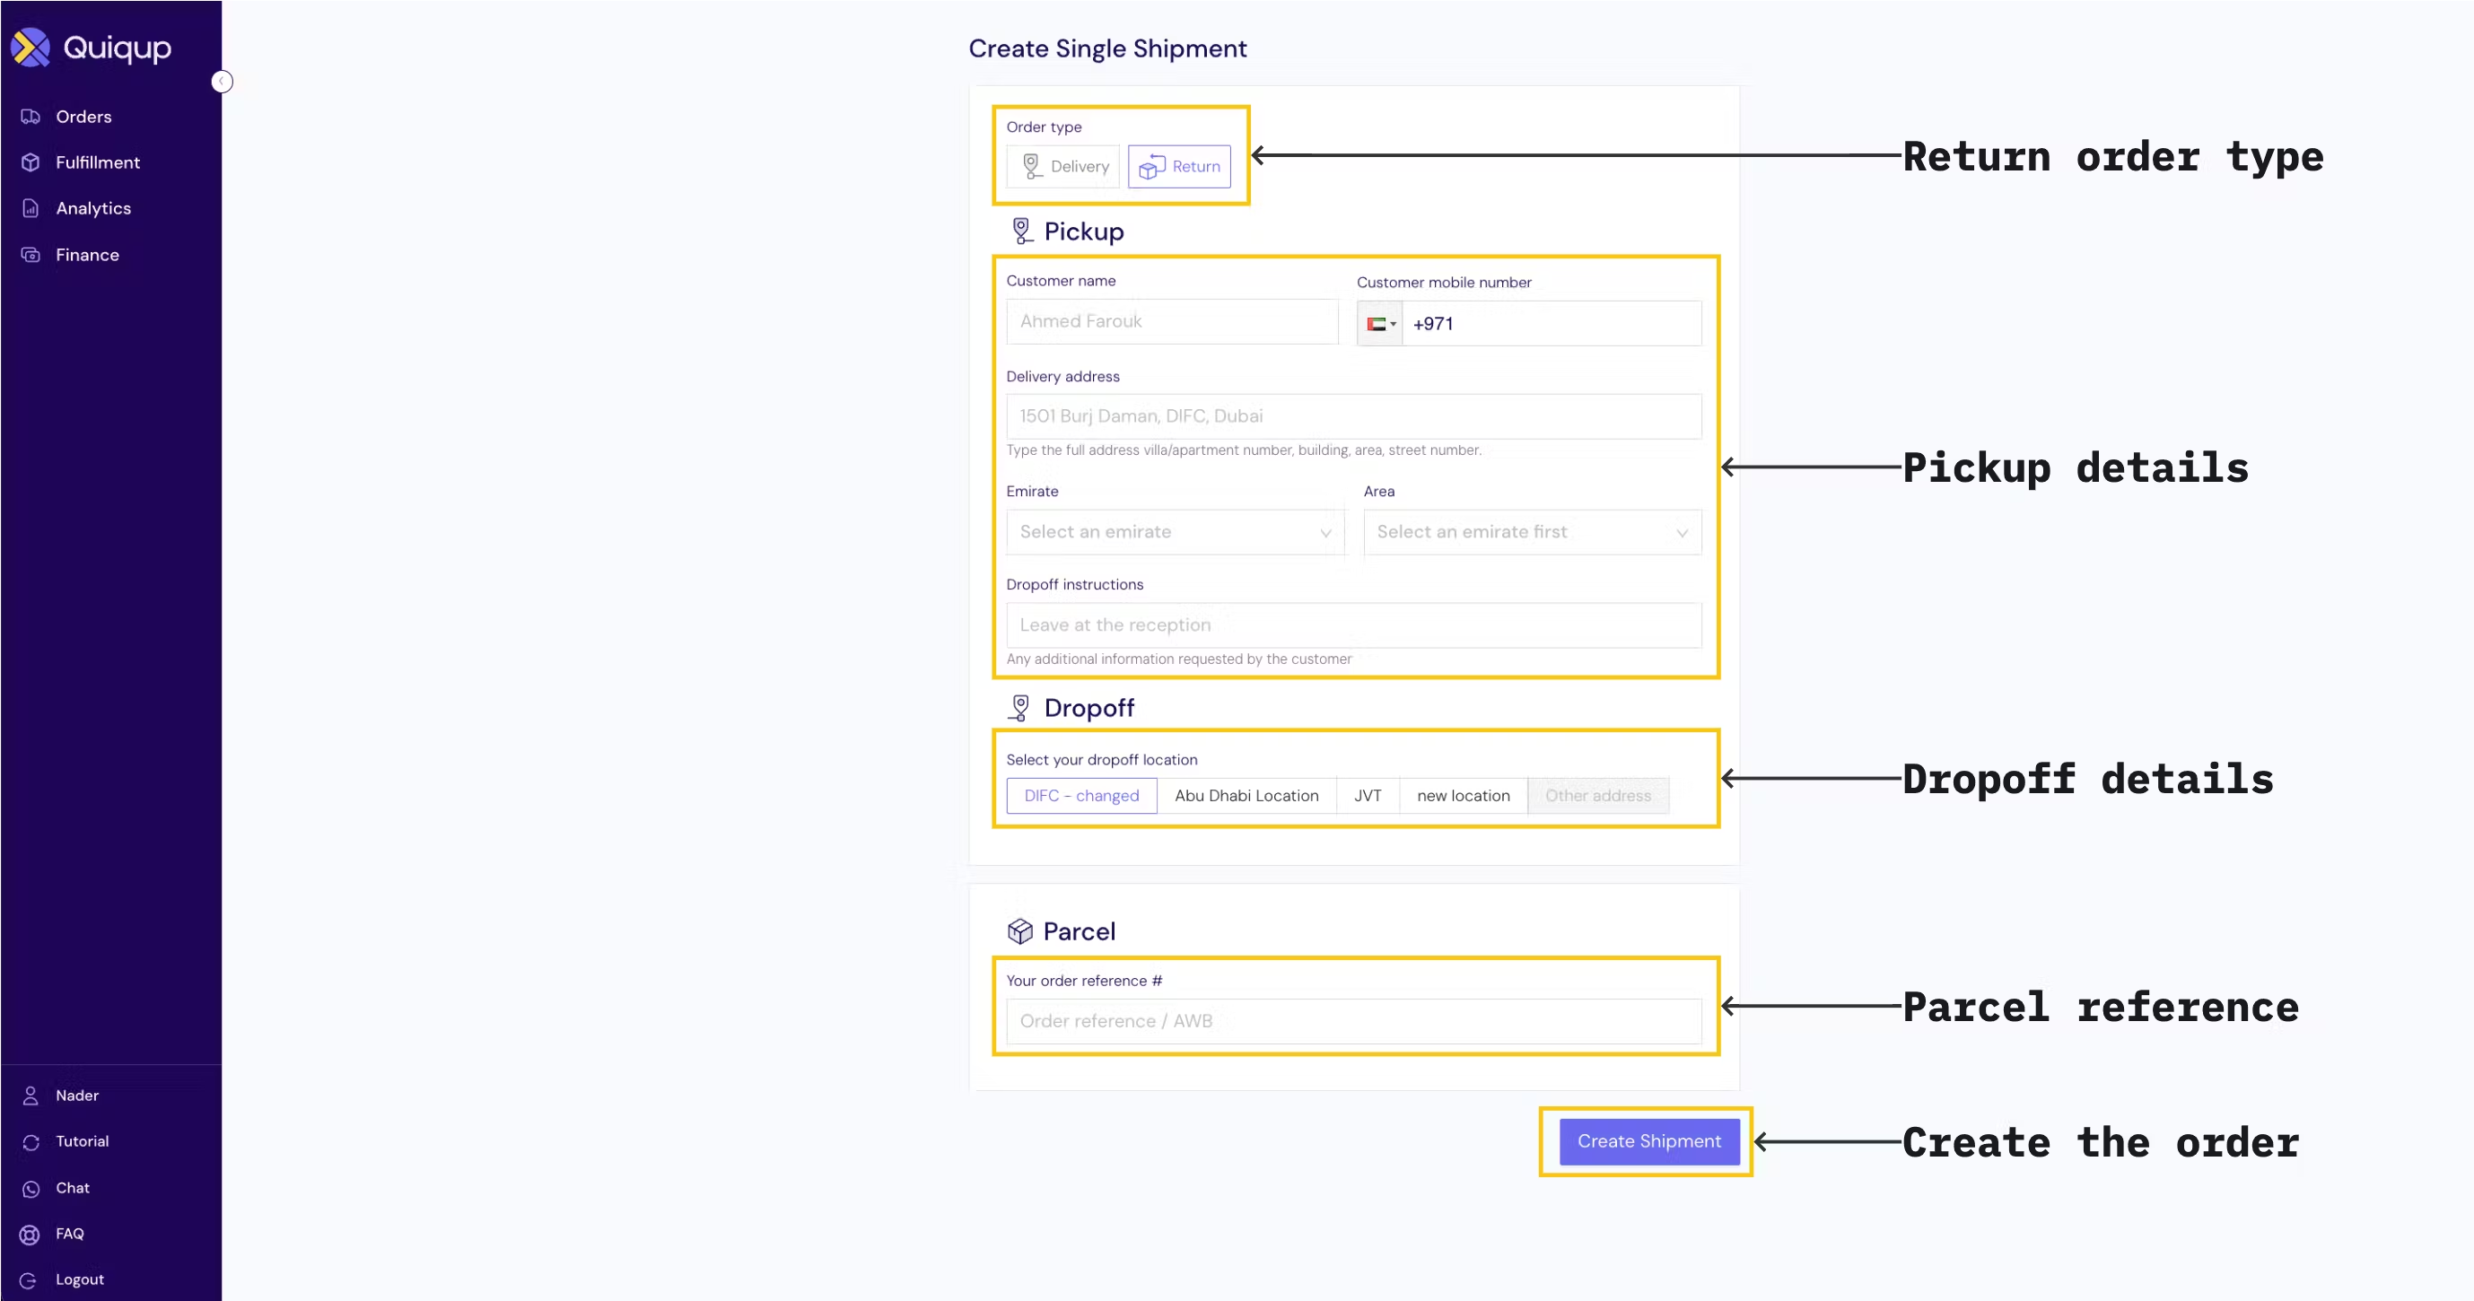
Task: Choose Abu Dhabi Location dropoff tab
Action: tap(1246, 796)
